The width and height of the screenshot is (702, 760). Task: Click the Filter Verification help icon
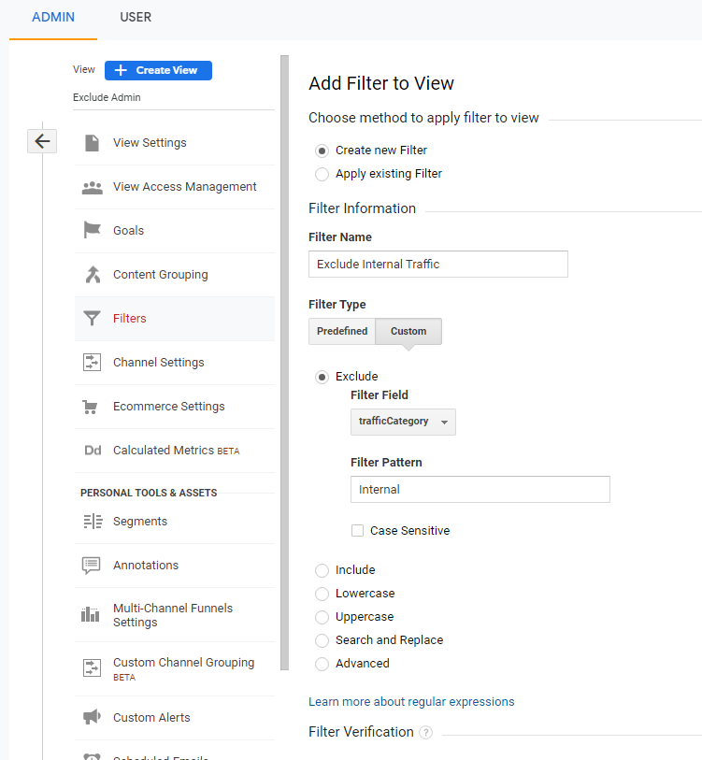click(426, 733)
